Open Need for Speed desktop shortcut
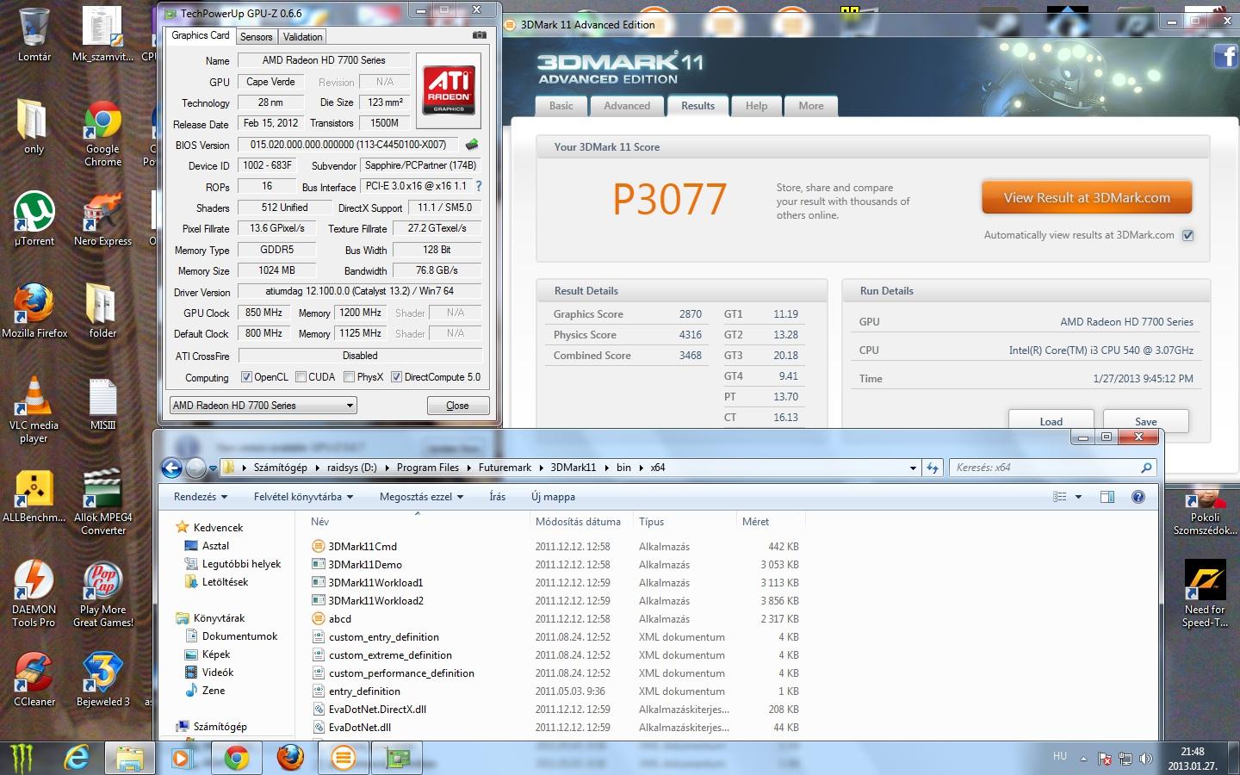 (1205, 594)
